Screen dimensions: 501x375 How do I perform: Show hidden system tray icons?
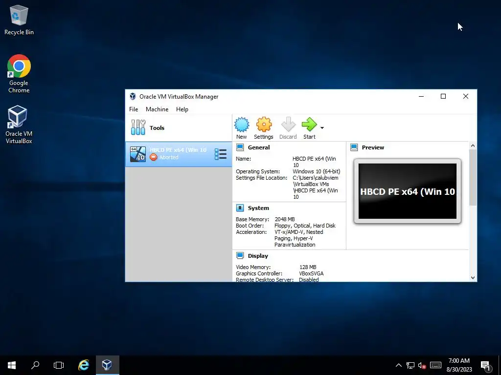tap(399, 365)
